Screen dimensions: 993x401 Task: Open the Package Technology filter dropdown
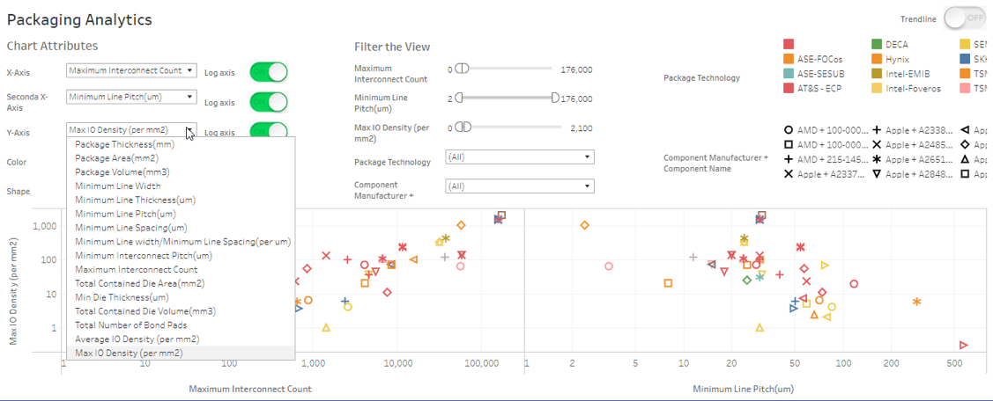(519, 157)
